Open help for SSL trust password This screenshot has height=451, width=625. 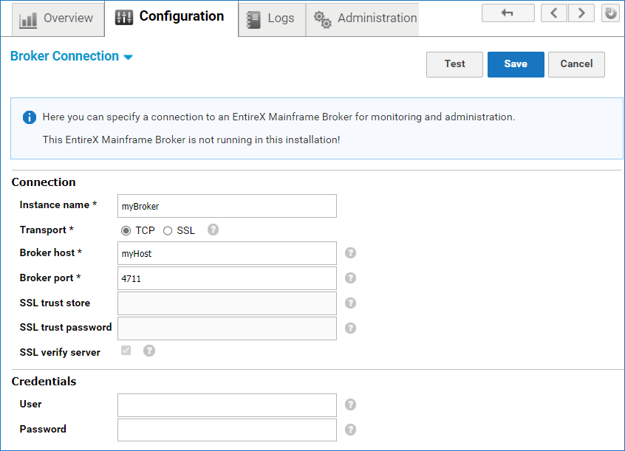[x=350, y=328]
